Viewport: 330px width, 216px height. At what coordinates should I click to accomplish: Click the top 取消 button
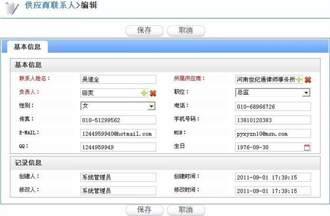tap(186, 30)
